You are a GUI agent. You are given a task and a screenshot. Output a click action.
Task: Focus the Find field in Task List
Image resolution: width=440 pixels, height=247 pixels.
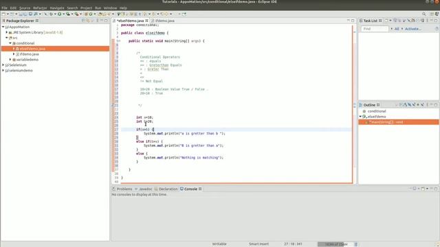374,29
